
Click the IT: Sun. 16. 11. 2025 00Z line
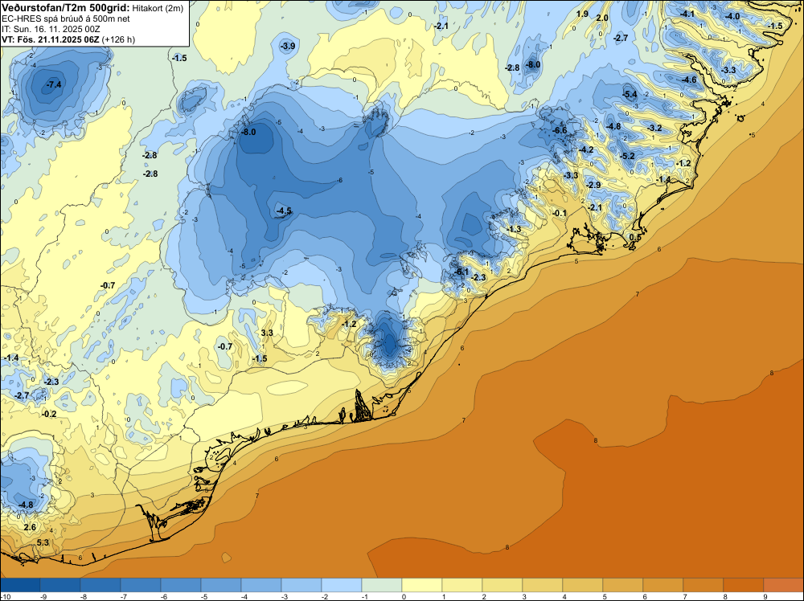pyautogui.click(x=51, y=29)
